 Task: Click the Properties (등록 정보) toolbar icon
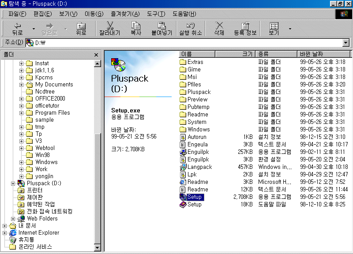[x=245, y=26]
